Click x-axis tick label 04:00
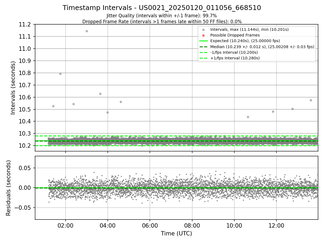Viewport: 324px width, 243px height. tap(108, 225)
